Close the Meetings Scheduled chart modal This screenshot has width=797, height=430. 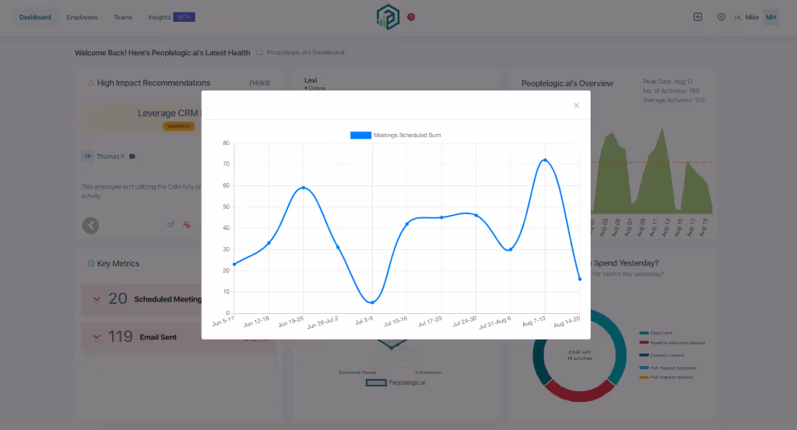(x=576, y=105)
